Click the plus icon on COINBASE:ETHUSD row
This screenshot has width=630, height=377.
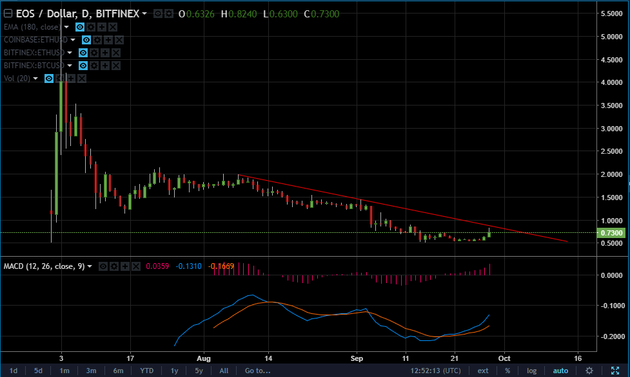pos(108,40)
